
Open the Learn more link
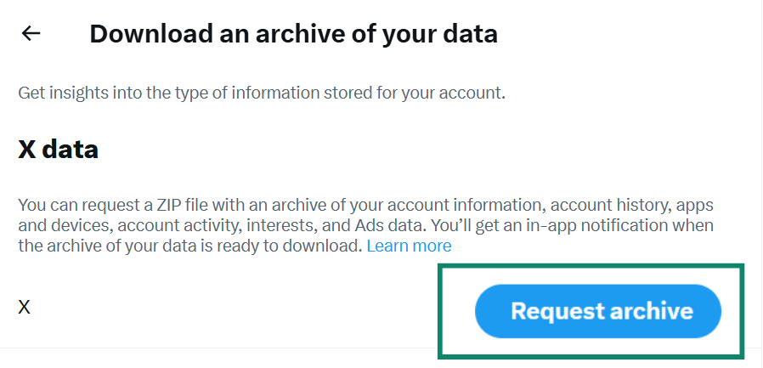coord(409,246)
